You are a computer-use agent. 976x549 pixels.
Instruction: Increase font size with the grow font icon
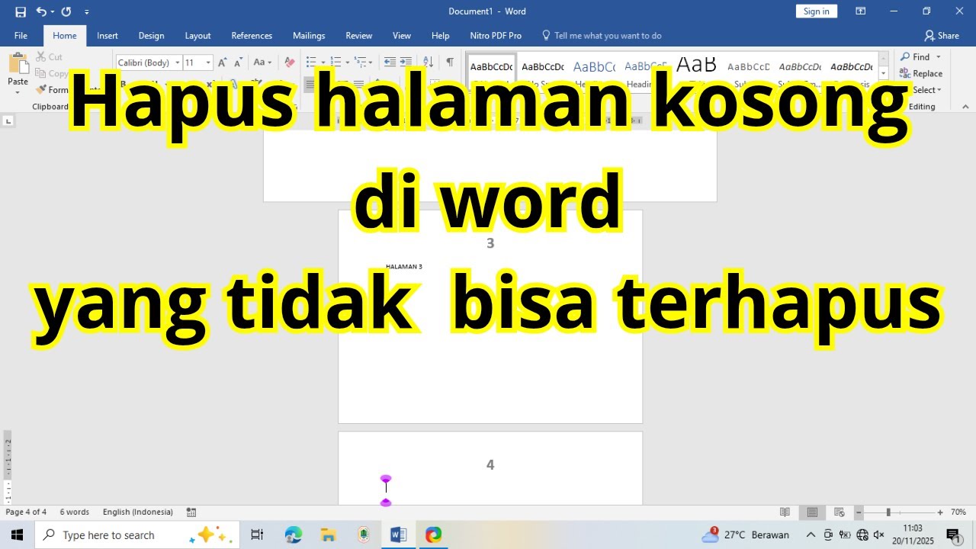coord(222,63)
